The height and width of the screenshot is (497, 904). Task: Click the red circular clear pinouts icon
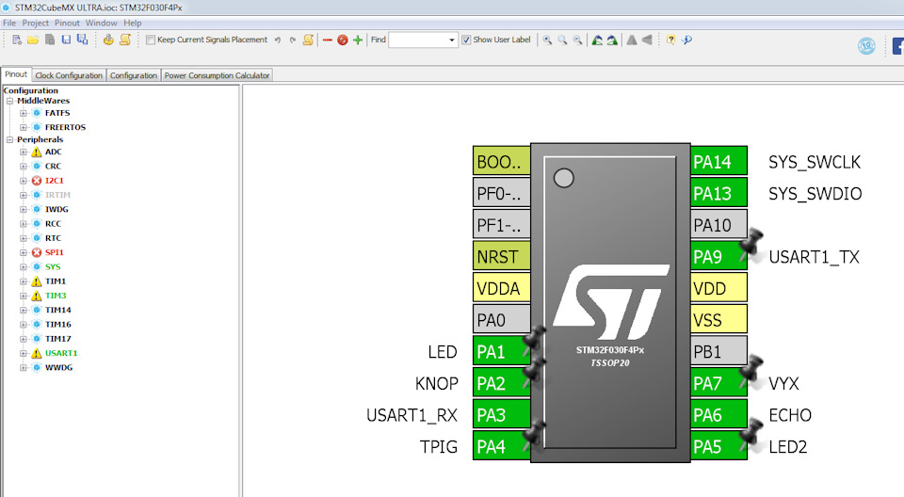[343, 40]
